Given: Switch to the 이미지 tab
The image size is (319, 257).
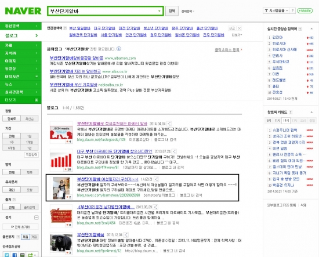Looking at the screenshot, I should point(20,61).
